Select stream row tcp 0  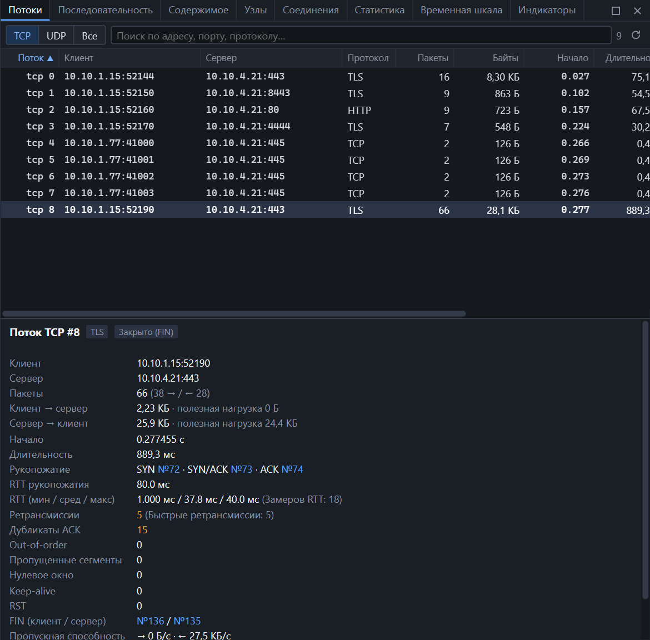[x=326, y=77]
